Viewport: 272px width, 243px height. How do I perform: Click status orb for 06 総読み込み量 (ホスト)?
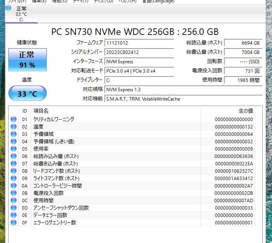[x=14, y=156]
